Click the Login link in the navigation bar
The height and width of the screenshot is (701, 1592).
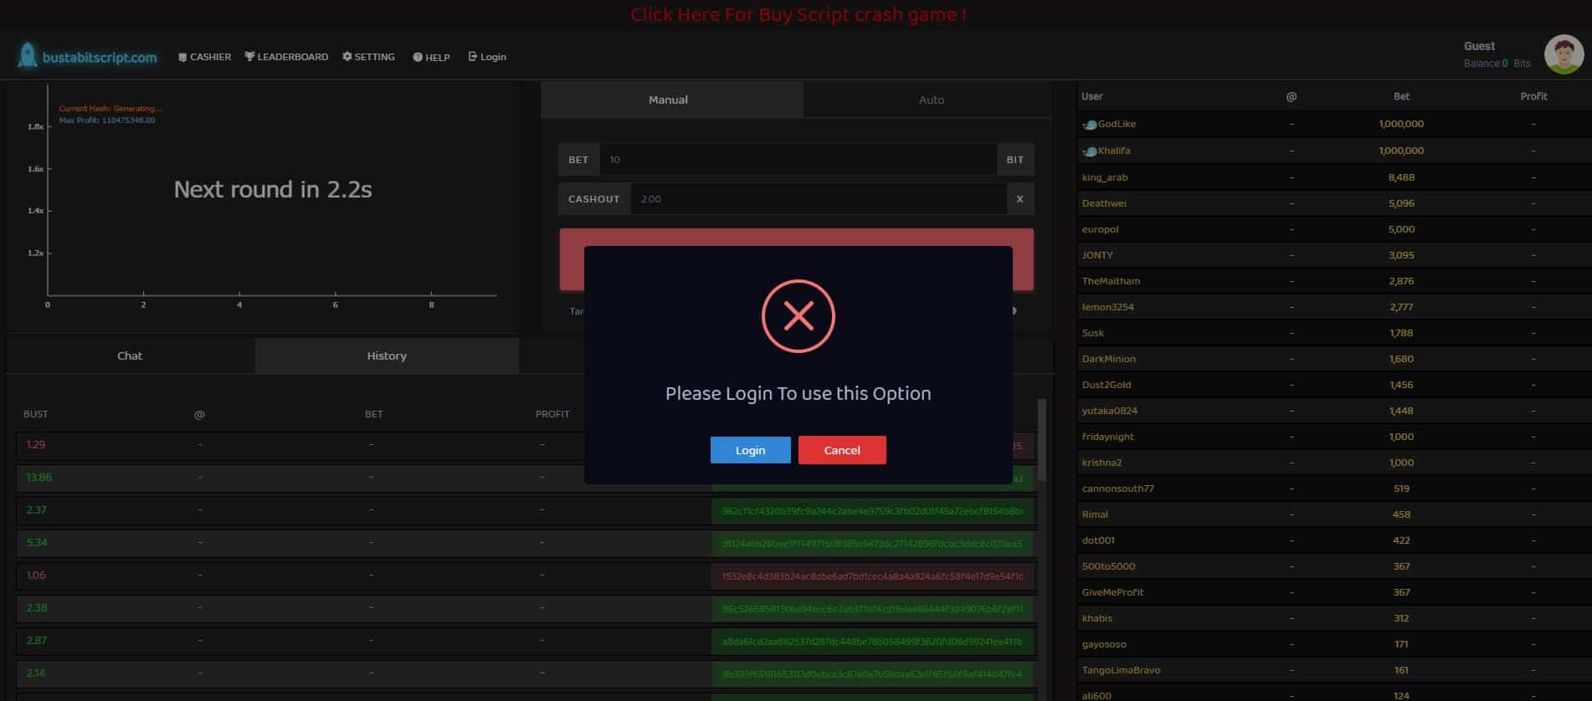click(487, 57)
